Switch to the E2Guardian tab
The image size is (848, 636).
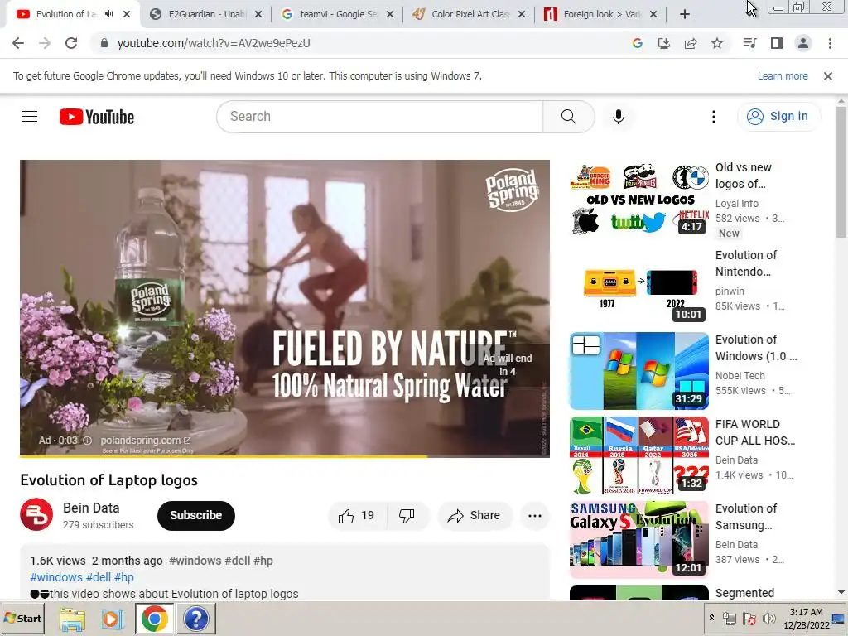click(x=206, y=14)
